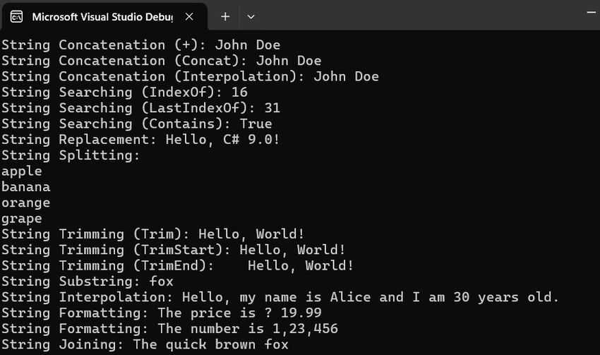Click the LastIndexOf result value 31
The height and width of the screenshot is (355, 600).
click(272, 108)
